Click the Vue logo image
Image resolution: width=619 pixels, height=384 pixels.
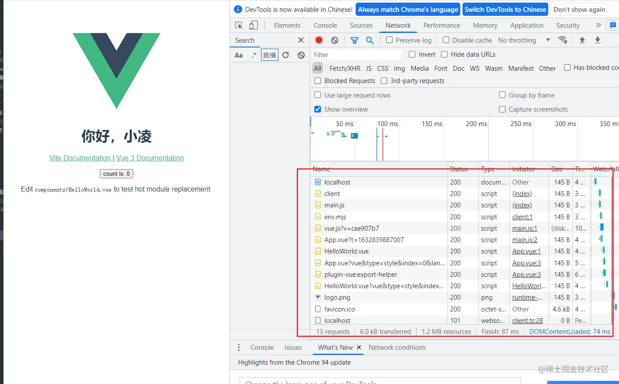click(x=117, y=71)
